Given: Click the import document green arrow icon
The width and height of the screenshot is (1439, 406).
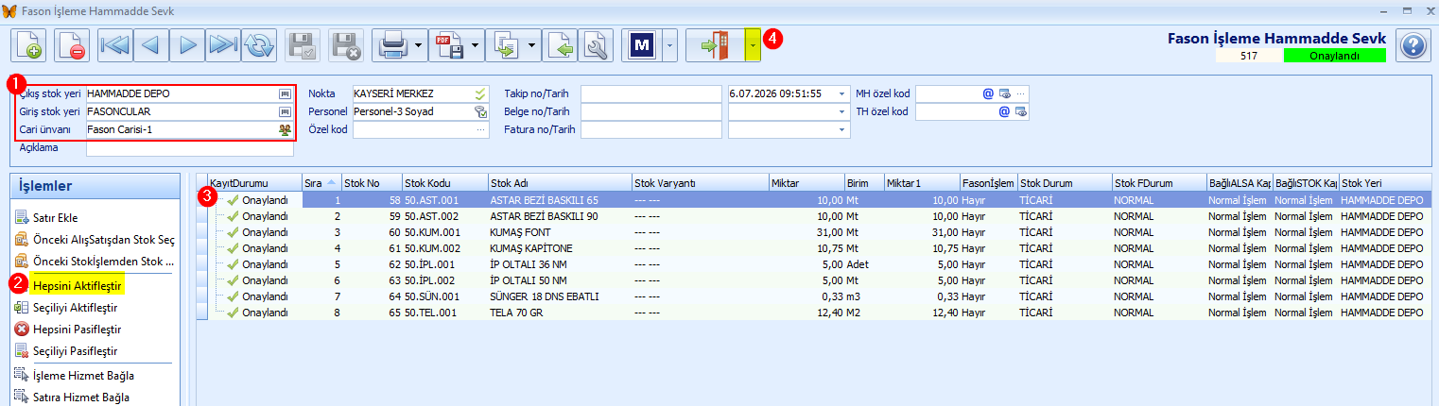Looking at the screenshot, I should pyautogui.click(x=560, y=44).
